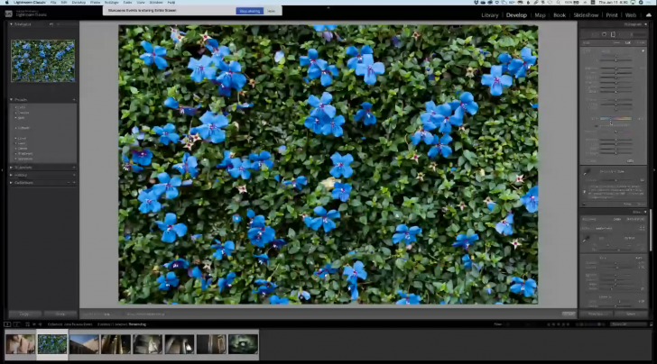
Task: Switch to the Book module
Action: tap(560, 15)
